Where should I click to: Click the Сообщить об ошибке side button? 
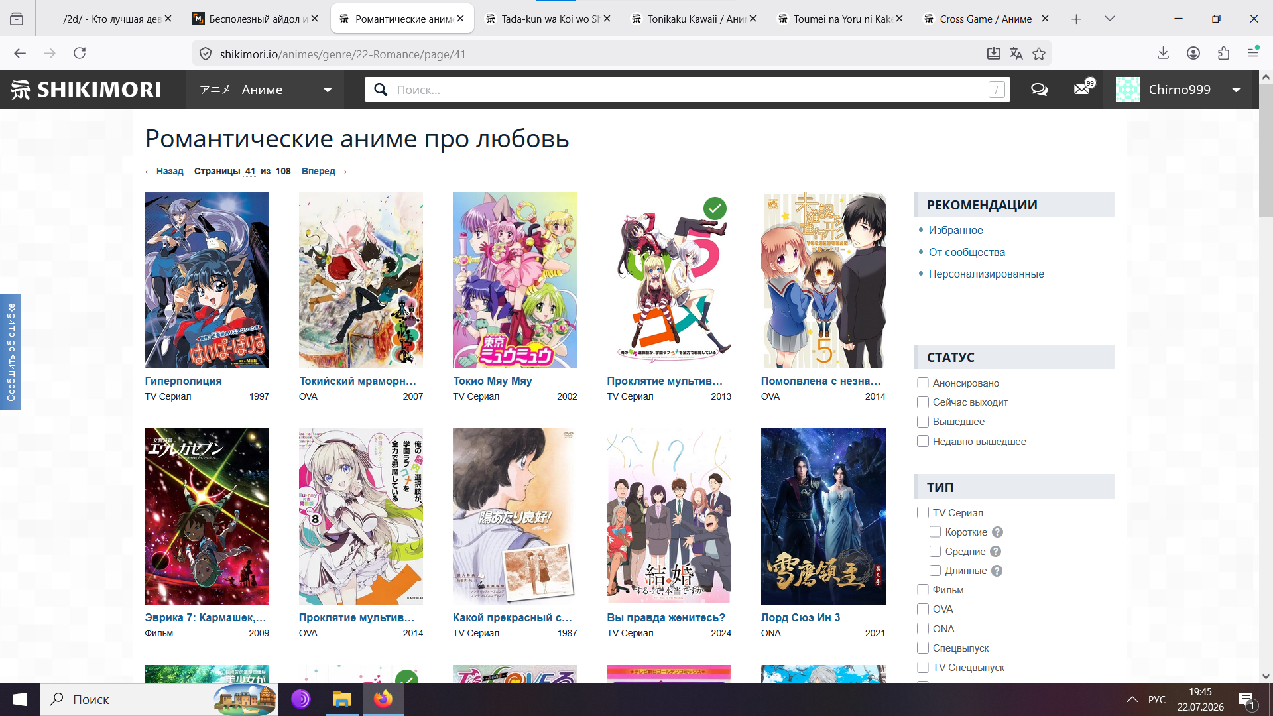pyautogui.click(x=10, y=352)
